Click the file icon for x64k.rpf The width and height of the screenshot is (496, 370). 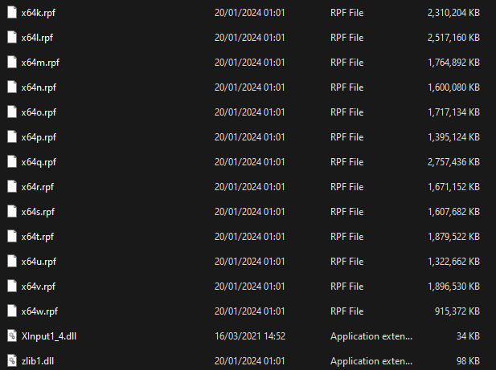pos(12,13)
